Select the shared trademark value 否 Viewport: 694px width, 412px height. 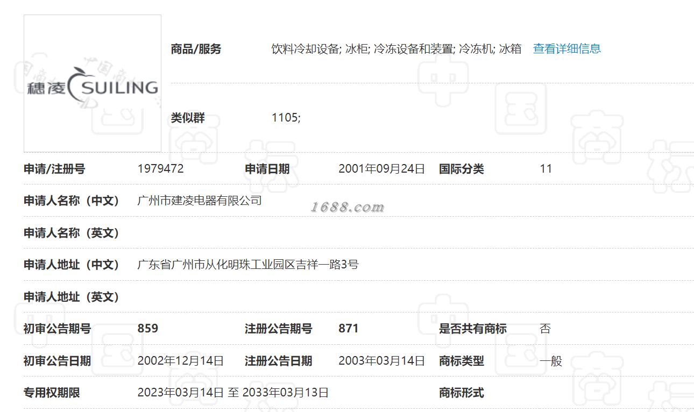tap(546, 329)
